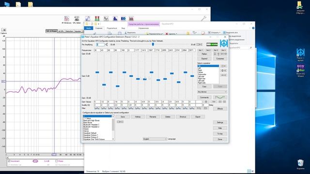Click the Expand button in Peace
This screenshot has height=174, width=310.
click(204, 58)
